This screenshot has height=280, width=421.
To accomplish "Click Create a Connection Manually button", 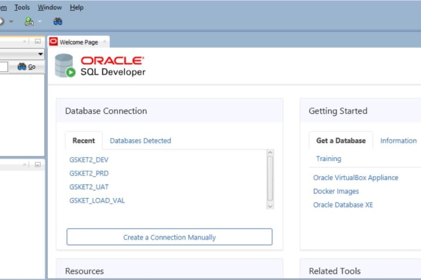I will 170,237.
